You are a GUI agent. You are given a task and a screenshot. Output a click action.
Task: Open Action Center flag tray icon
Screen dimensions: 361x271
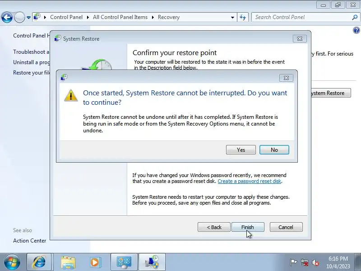[293, 262]
